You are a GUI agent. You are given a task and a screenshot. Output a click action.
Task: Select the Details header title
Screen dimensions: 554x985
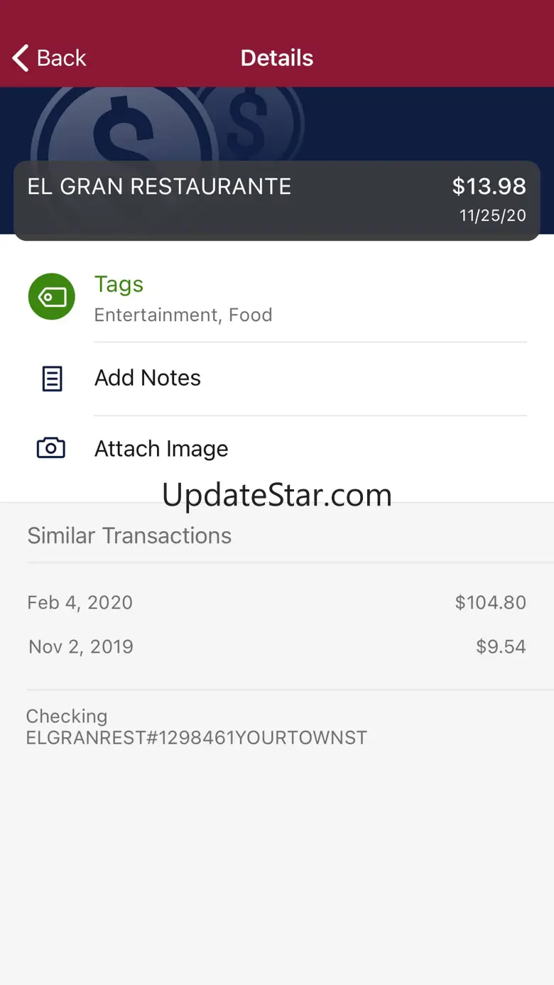coord(277,58)
